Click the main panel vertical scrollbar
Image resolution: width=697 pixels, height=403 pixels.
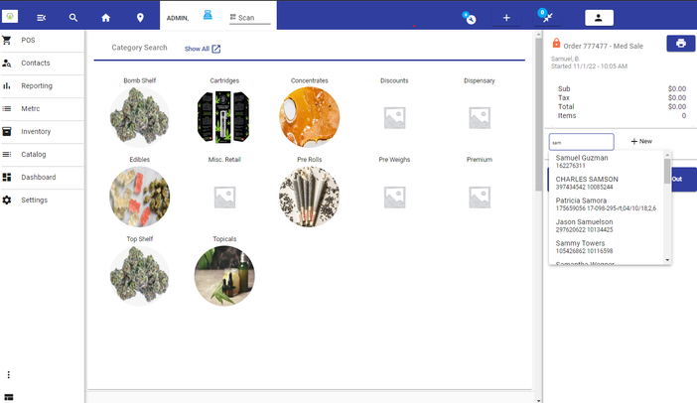[x=538, y=115]
